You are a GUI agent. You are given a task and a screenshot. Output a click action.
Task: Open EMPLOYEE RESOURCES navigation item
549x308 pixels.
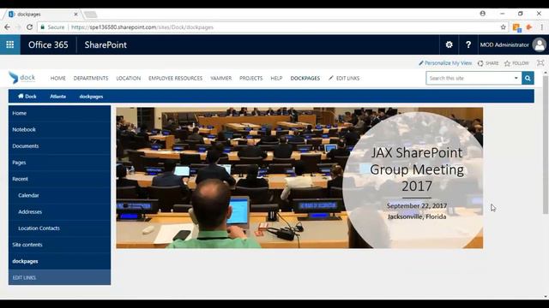click(x=175, y=78)
